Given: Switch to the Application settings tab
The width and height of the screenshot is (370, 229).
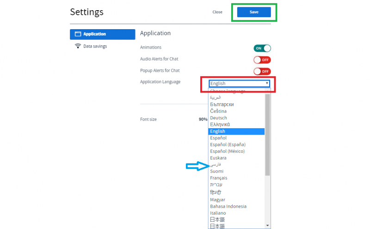Looking at the screenshot, I should (102, 34).
